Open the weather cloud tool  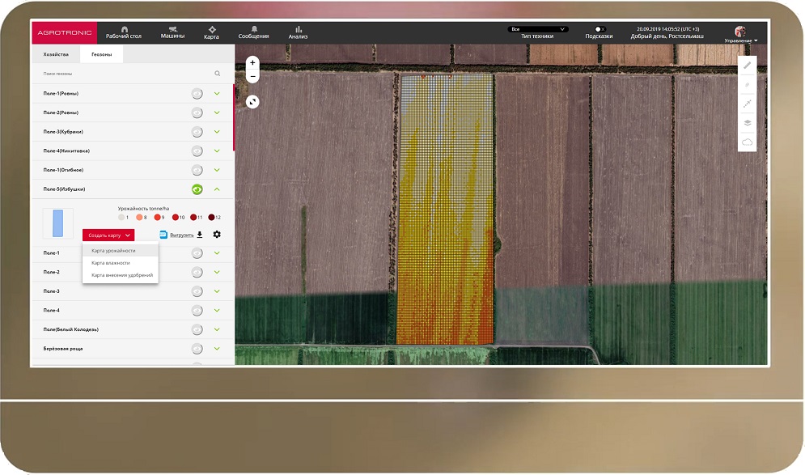point(748,142)
